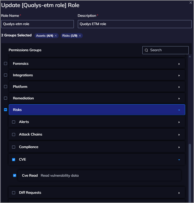The height and width of the screenshot is (203, 194).
Task: Uncheck the Cve Read permission
Action: pos(15,176)
